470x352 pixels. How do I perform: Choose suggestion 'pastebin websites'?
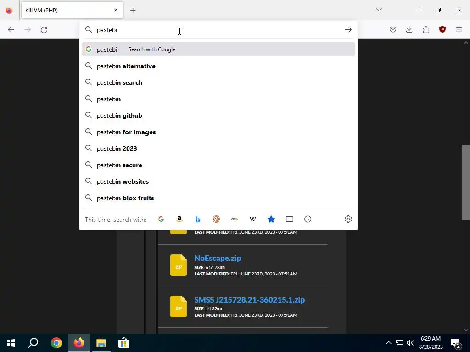point(218,181)
